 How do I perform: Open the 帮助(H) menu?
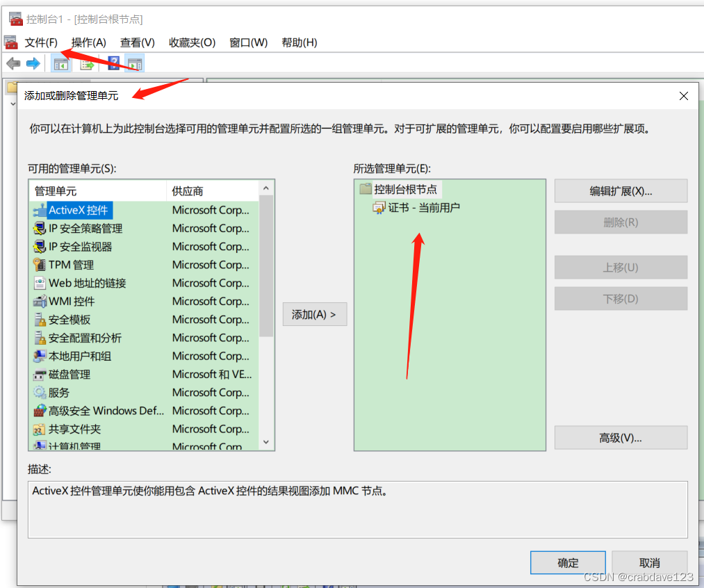300,42
